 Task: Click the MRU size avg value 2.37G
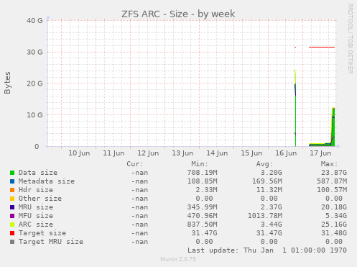tap(272, 207)
